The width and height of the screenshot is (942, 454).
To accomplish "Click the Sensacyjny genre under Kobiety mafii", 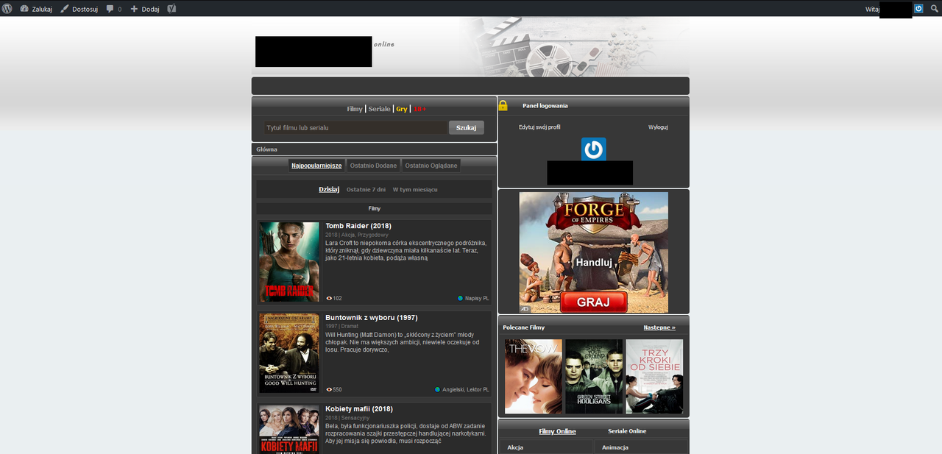I will 355,417.
